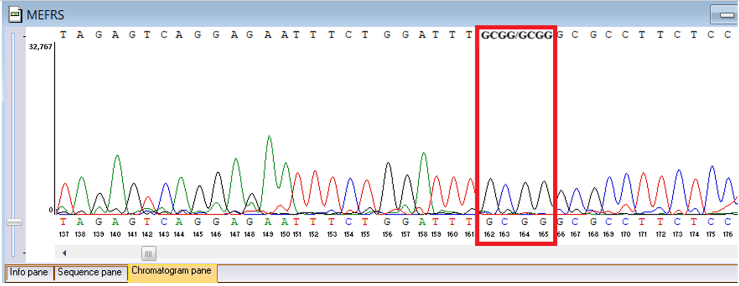Select the Chromatogram pane tab
Viewport: 739px width, 286px height.
point(172,272)
